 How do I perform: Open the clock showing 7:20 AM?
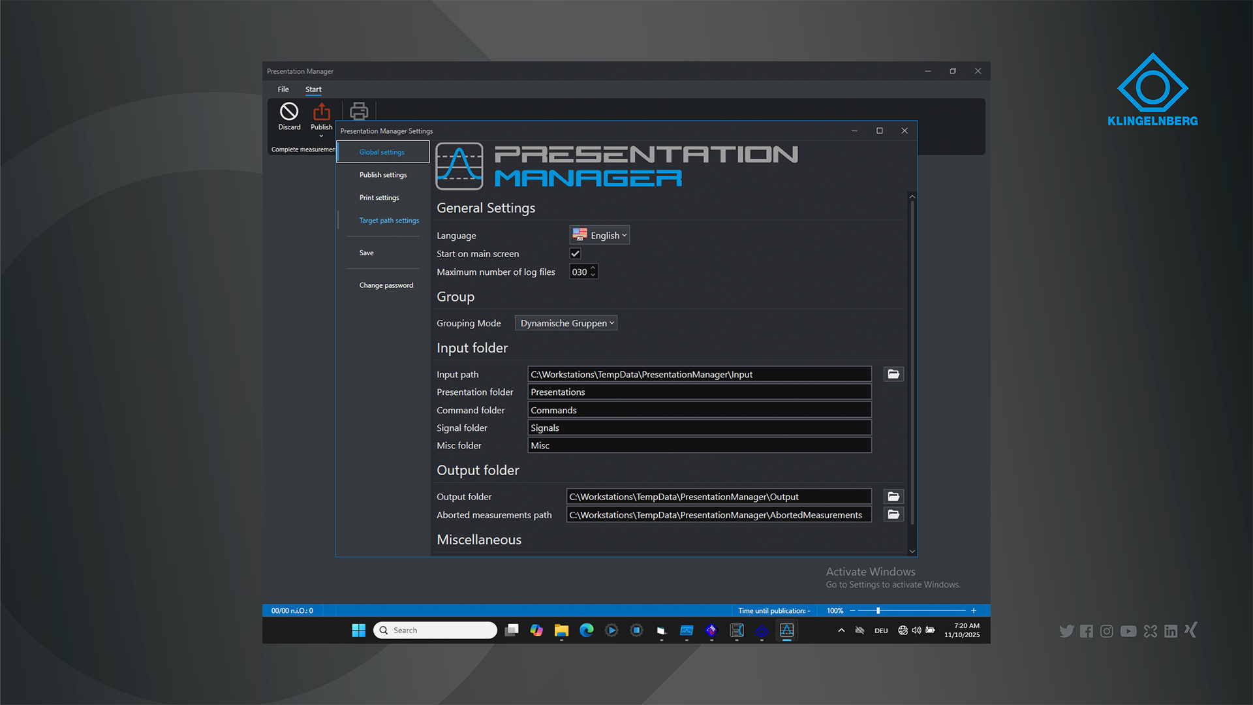[962, 630]
